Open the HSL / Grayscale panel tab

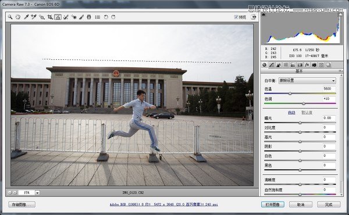(x=286, y=64)
